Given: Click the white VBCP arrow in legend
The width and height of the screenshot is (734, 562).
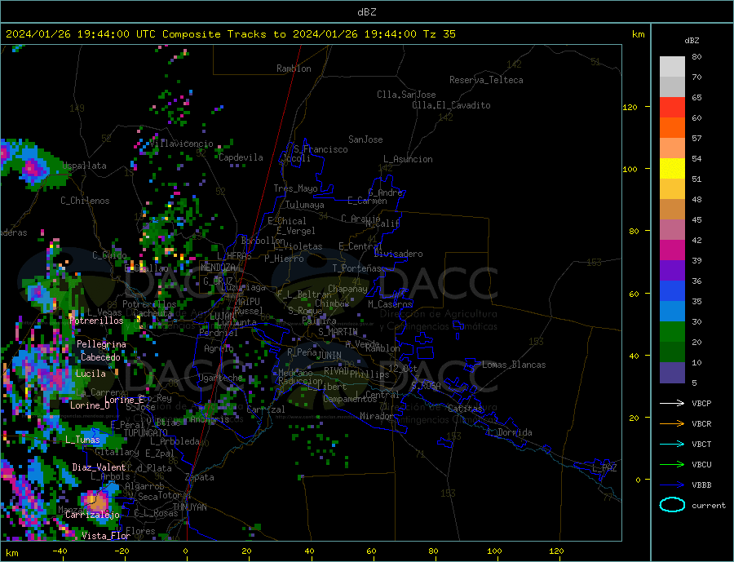Looking at the screenshot, I should (672, 403).
